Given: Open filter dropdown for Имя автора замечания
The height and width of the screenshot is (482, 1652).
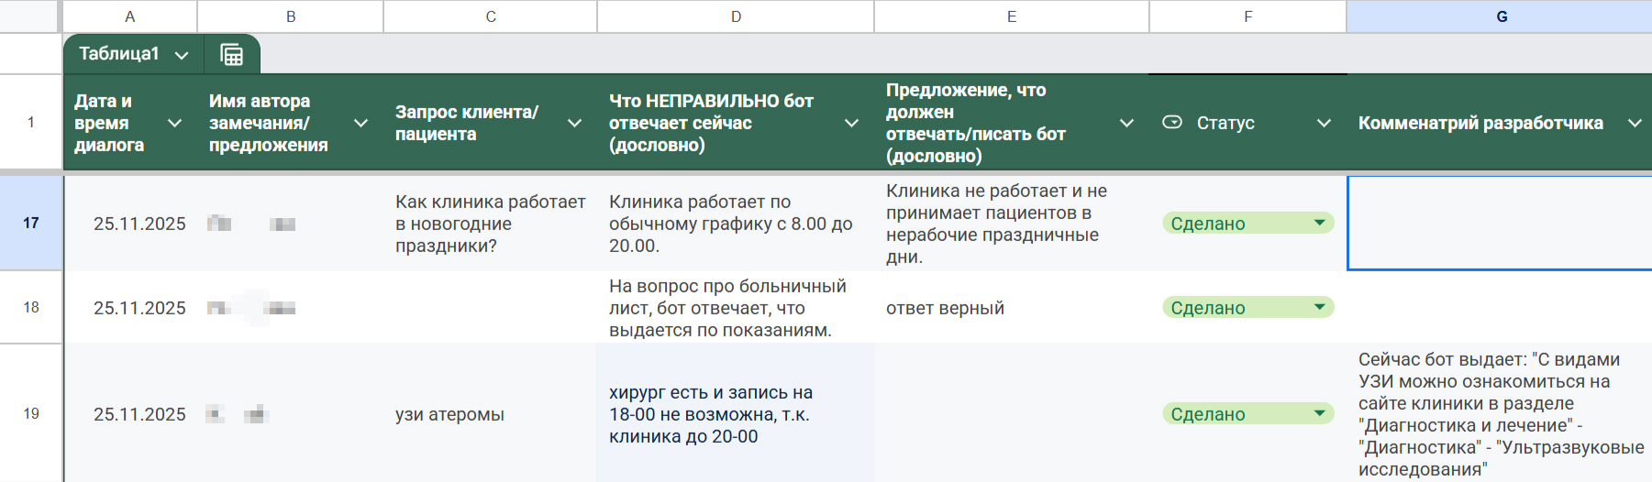Looking at the screenshot, I should (x=361, y=123).
